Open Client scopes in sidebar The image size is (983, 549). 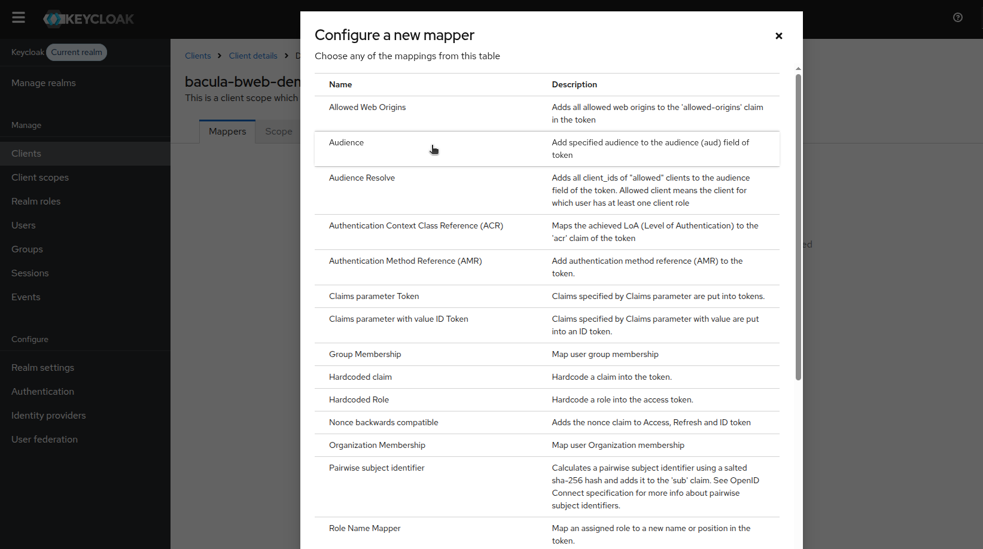click(40, 178)
